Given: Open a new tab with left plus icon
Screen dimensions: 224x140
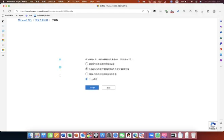Looking at the screenshot, I should click(3, 55).
